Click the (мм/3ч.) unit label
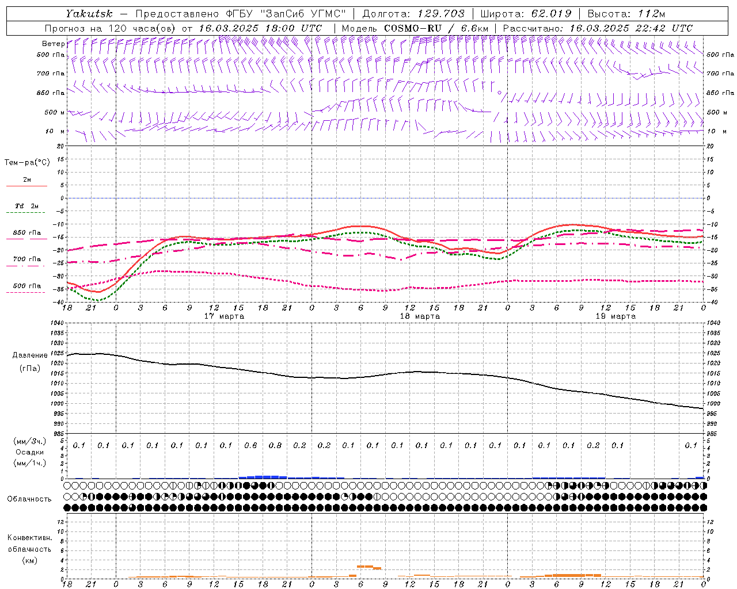Image resolution: width=737 pixels, height=589 pixels. point(30,441)
